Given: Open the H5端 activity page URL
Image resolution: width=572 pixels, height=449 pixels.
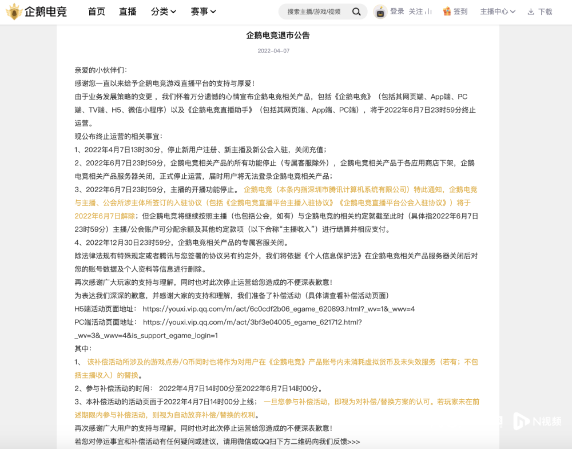Looking at the screenshot, I should coord(279,309).
